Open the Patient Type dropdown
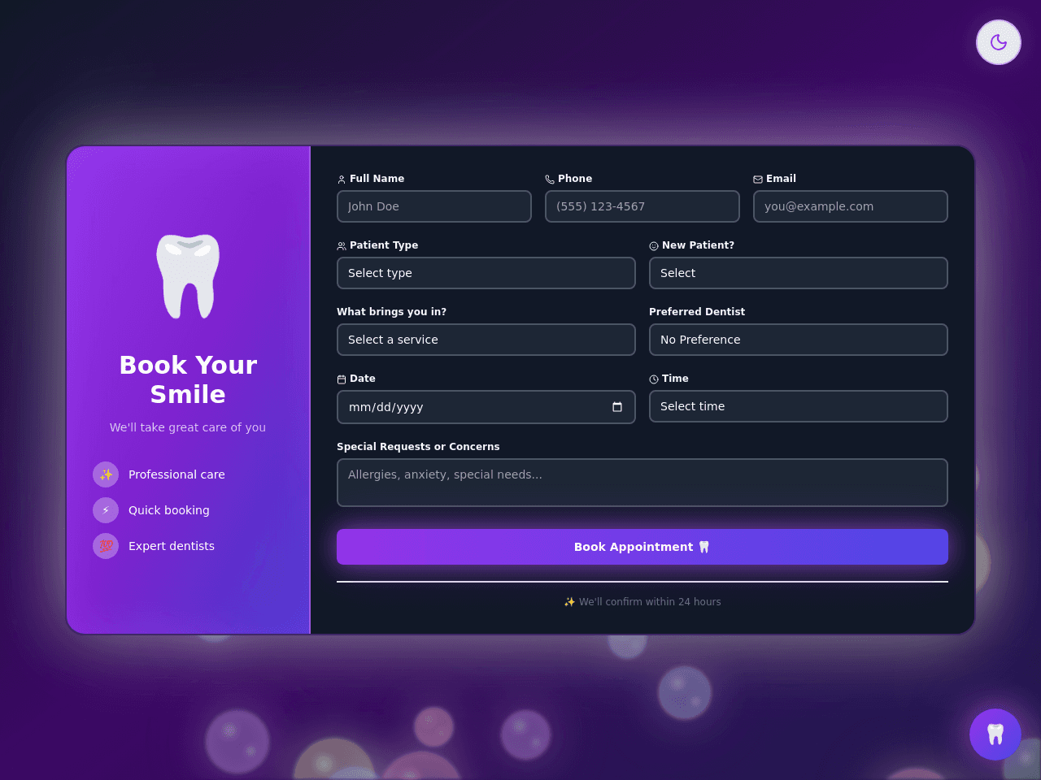 pyautogui.click(x=486, y=273)
